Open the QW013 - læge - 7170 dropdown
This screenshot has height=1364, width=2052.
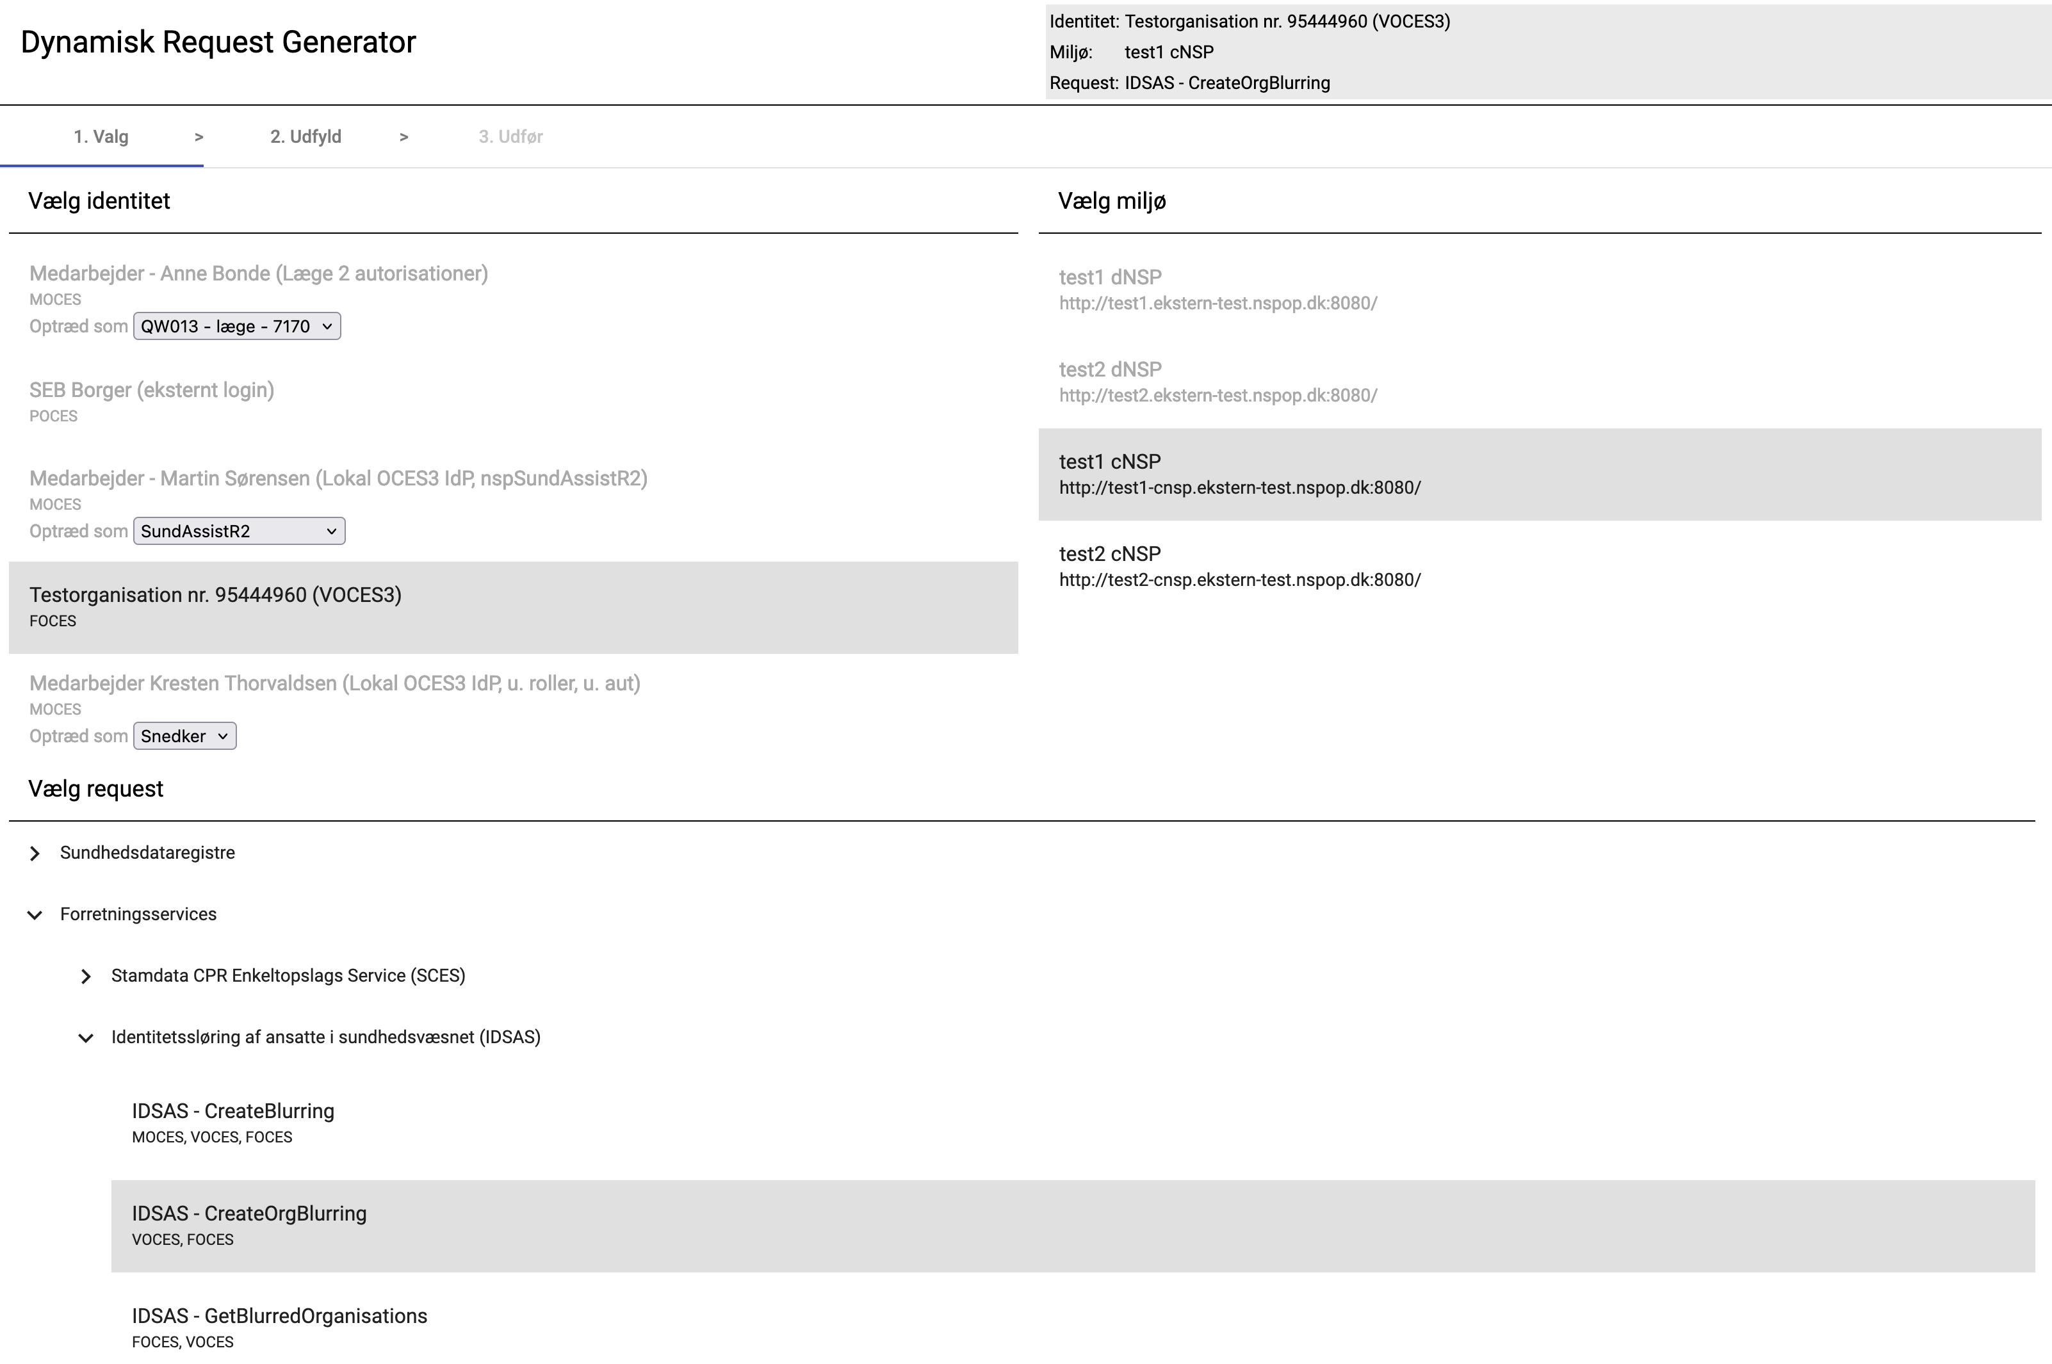pyautogui.click(x=236, y=326)
